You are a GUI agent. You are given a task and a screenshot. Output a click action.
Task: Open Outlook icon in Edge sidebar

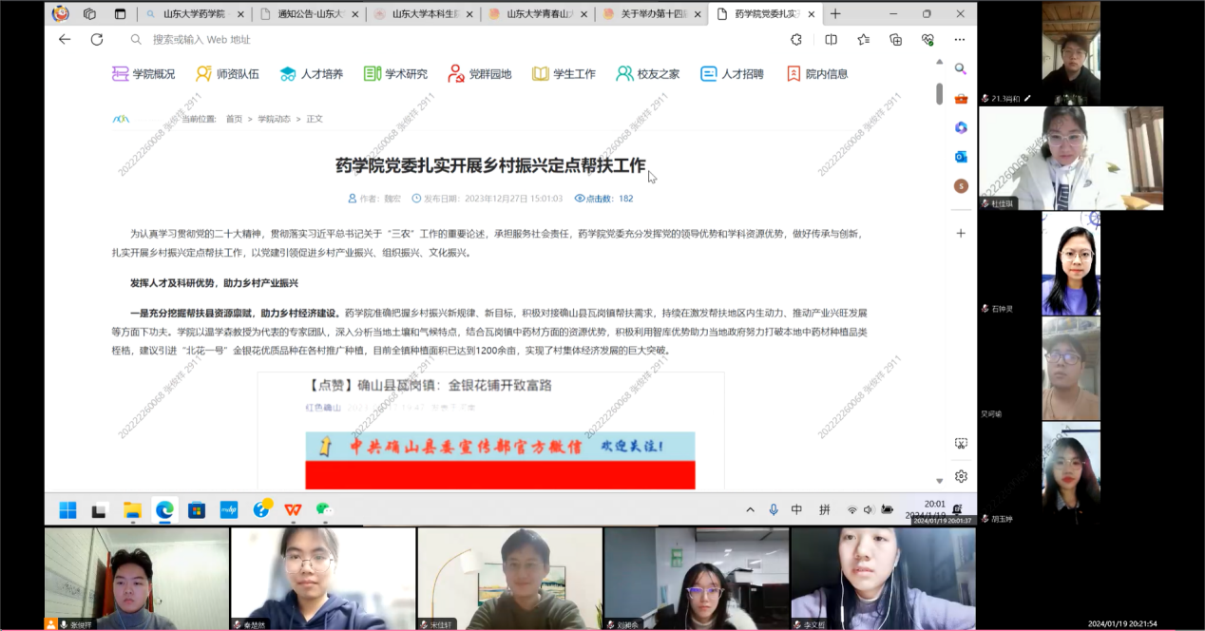[961, 157]
